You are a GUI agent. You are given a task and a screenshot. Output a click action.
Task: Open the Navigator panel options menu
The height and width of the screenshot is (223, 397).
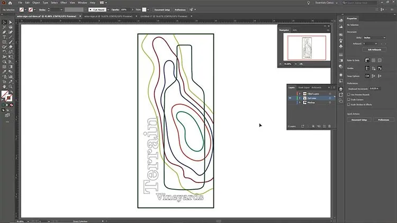[x=328, y=30]
